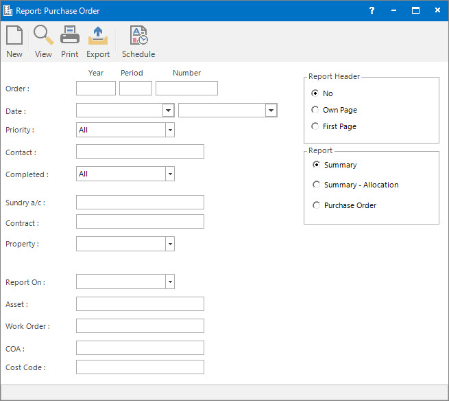Expand the Priority dropdown
449x401 pixels.
pyautogui.click(x=169, y=130)
